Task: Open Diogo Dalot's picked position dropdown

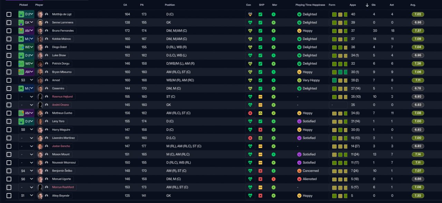Action: tap(31, 47)
